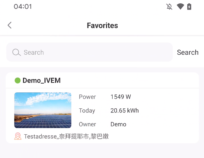
Task: Tap the Favorites page title
Action: coord(102,26)
